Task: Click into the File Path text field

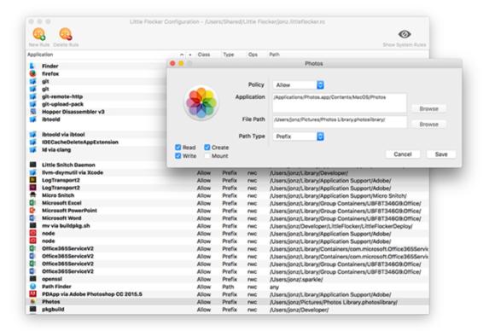Action: pos(340,121)
